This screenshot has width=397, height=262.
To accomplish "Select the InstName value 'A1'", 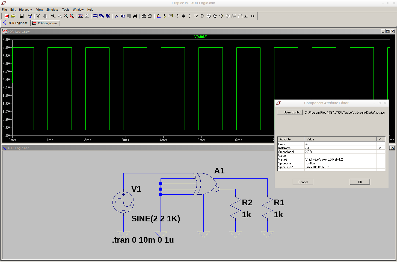I will 340,148.
